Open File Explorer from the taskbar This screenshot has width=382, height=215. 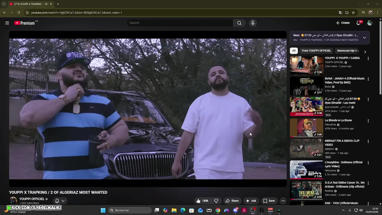[174, 210]
